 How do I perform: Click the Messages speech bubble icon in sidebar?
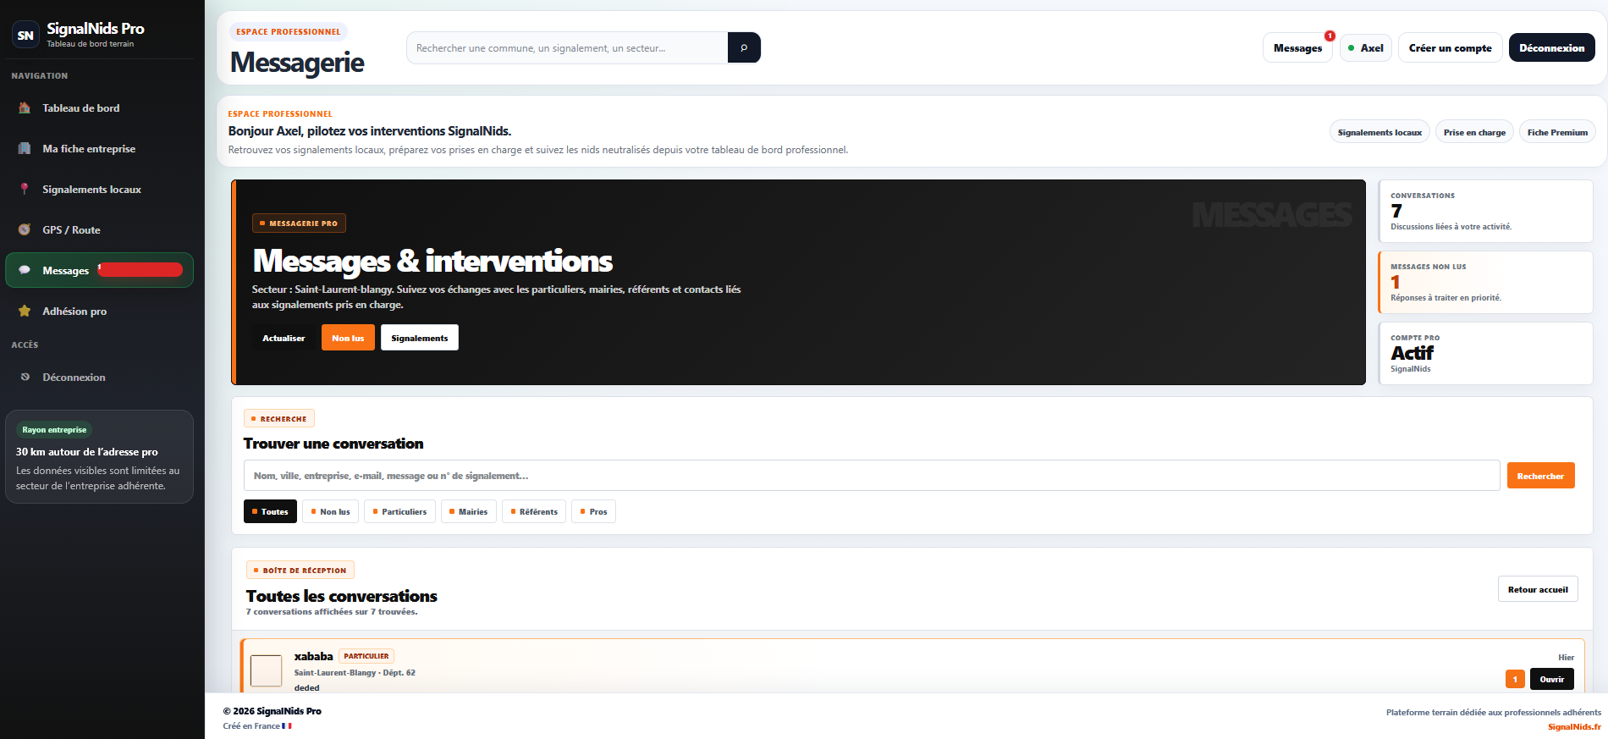click(25, 271)
